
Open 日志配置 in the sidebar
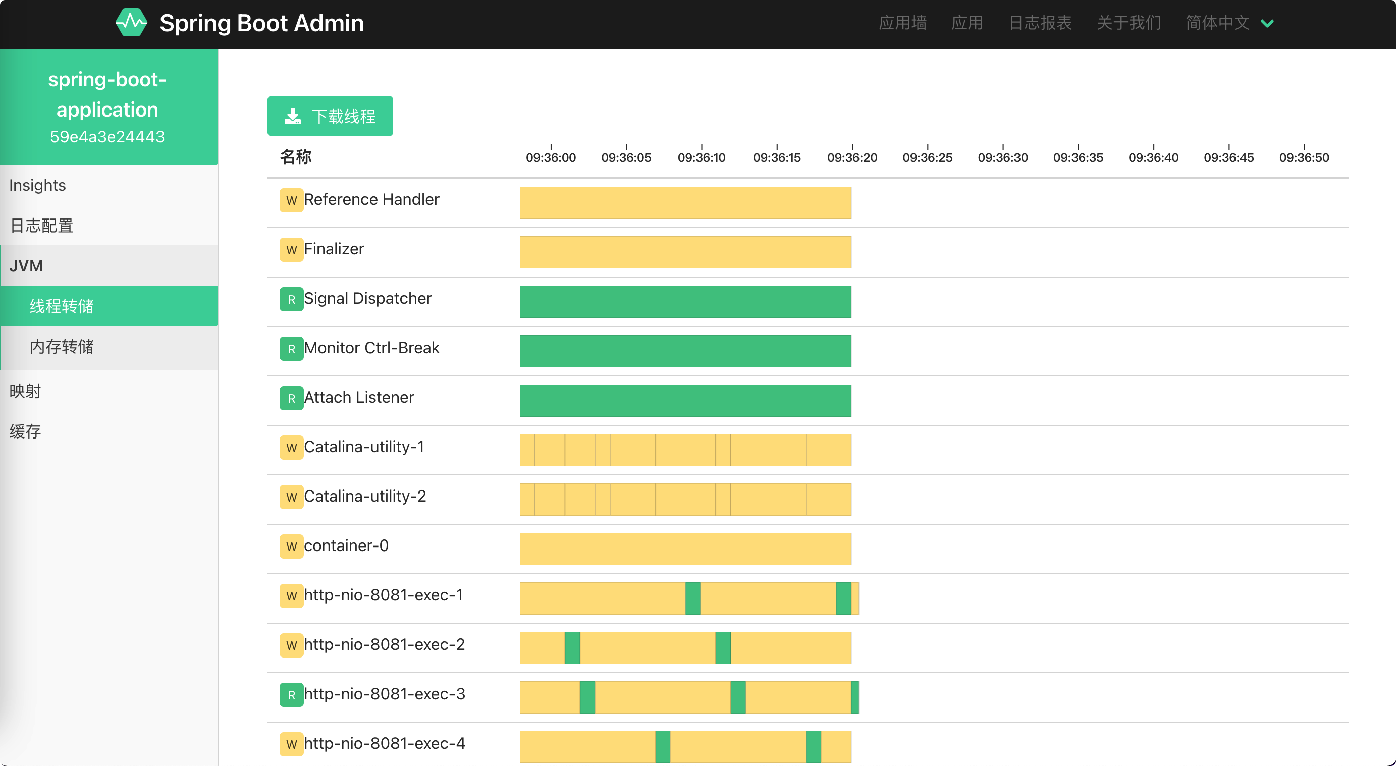tap(109, 226)
